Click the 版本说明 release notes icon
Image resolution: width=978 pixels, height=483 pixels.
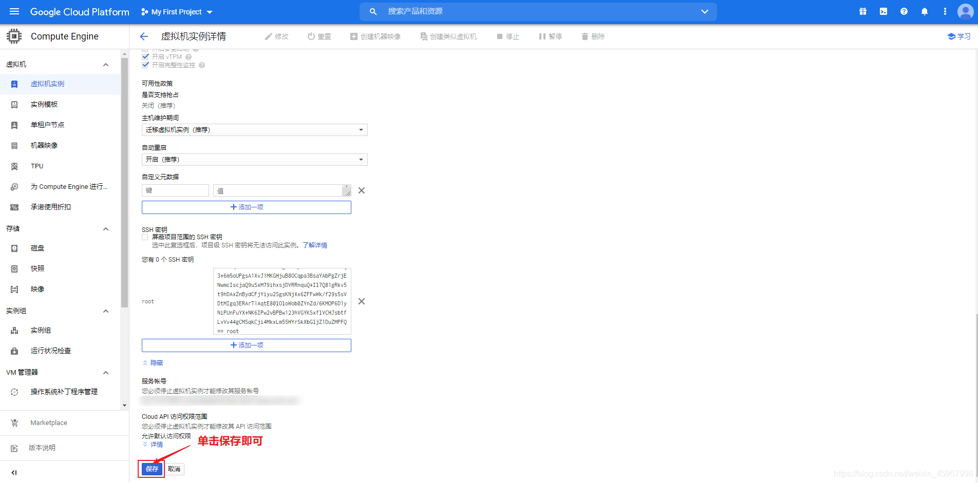tap(14, 448)
